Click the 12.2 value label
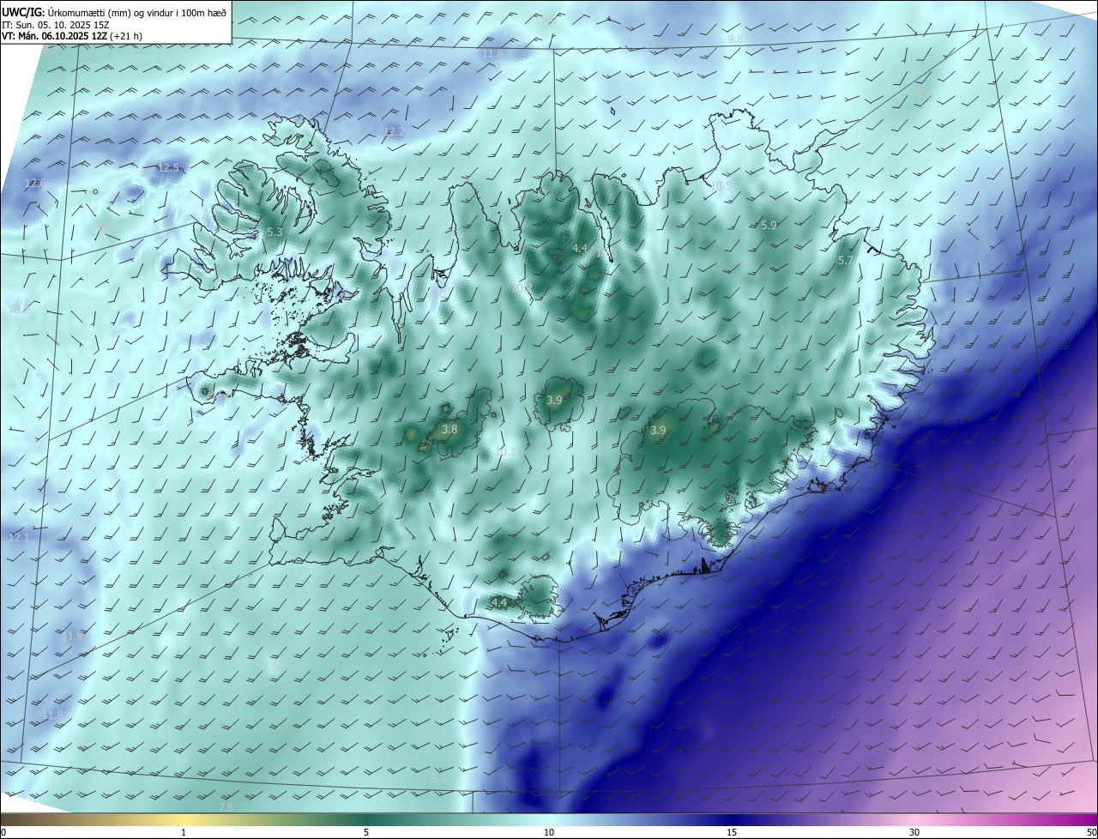This screenshot has width=1098, height=839. click(x=394, y=132)
